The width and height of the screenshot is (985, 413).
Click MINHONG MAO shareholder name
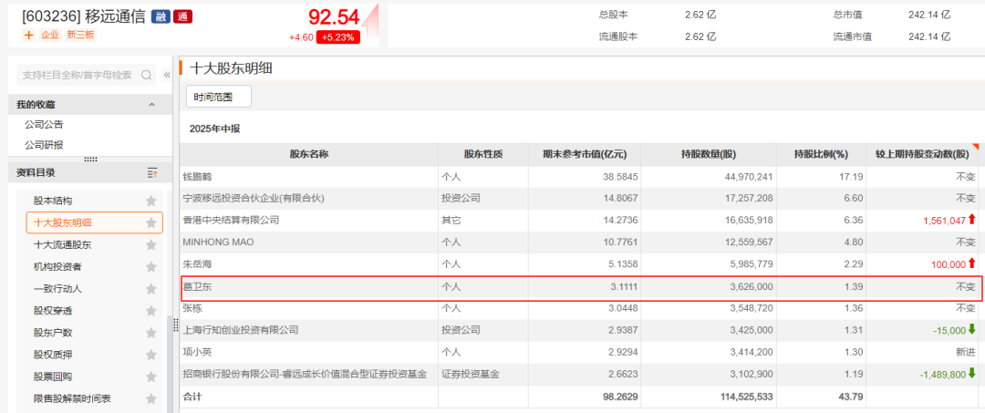click(x=217, y=243)
